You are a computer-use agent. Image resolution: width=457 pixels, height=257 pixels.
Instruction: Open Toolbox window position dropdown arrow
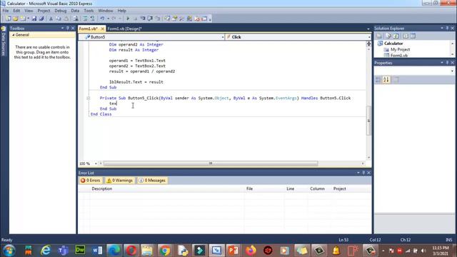click(62, 29)
